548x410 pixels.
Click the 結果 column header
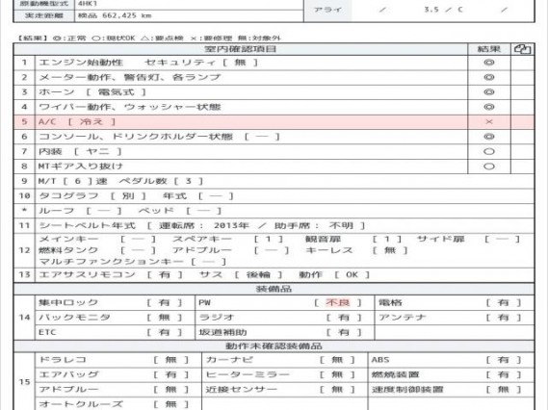coord(489,49)
